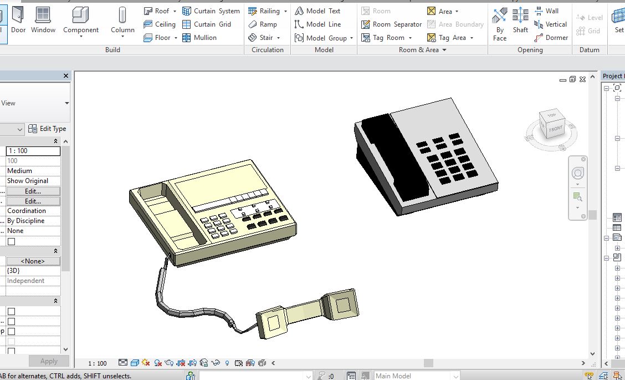Click the view scale 1 : 100 input field
The width and height of the screenshot is (625, 380).
point(33,151)
